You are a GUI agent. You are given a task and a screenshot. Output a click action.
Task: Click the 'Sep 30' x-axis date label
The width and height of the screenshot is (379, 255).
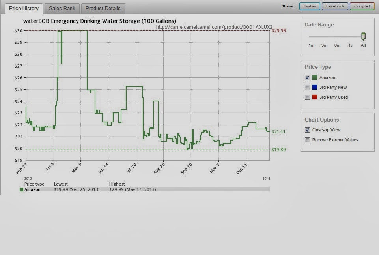click(187, 169)
